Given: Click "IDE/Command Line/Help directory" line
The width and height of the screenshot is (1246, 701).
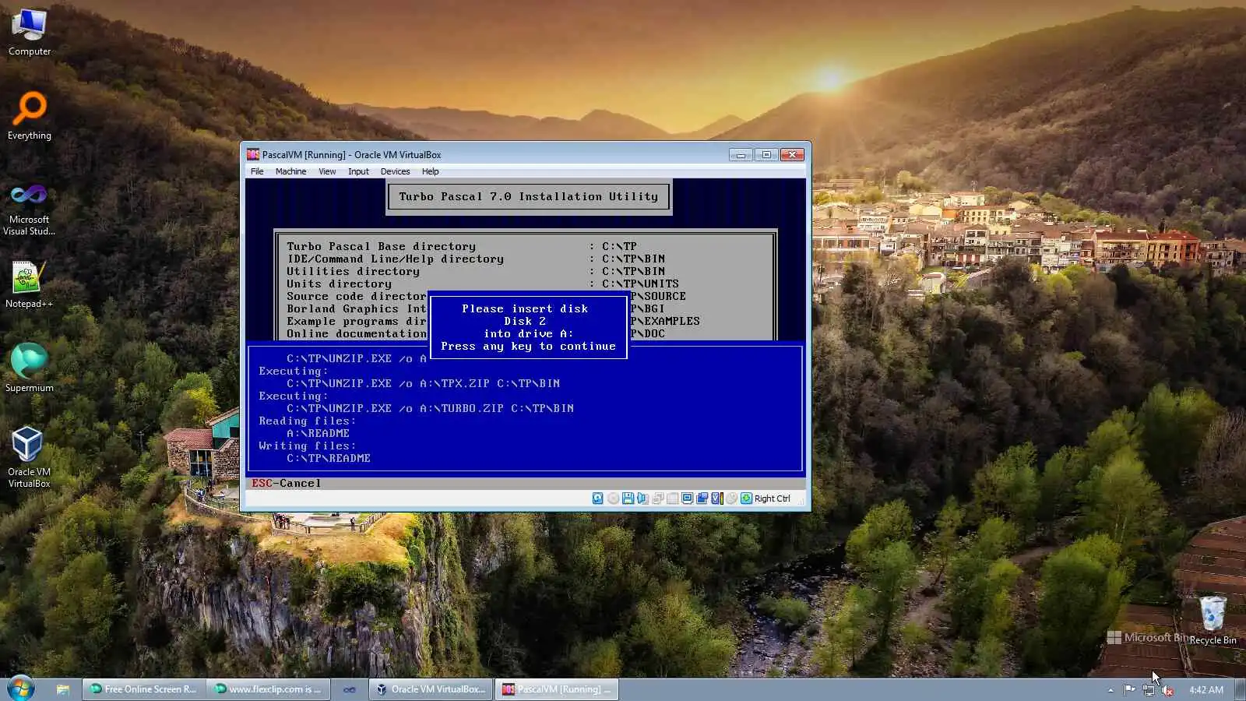Looking at the screenshot, I should 395,259.
